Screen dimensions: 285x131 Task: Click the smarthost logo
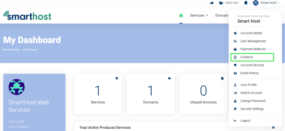(x=27, y=15)
